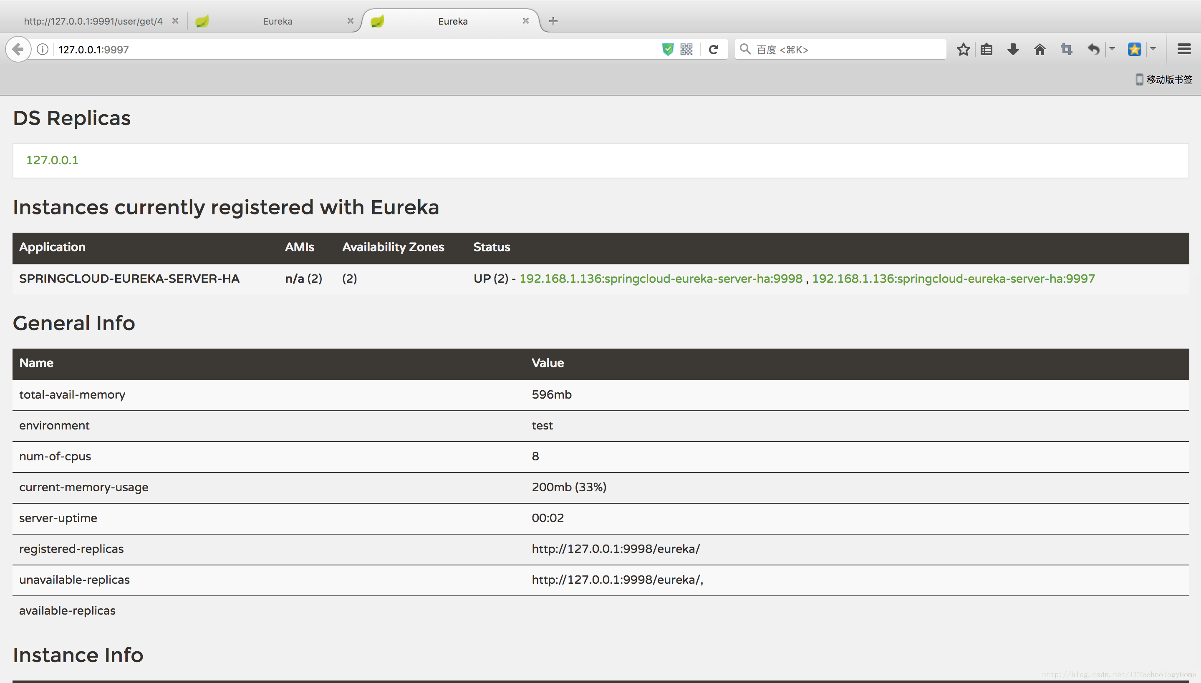The image size is (1201, 683).
Task: Click the environment test value
Action: tap(542, 425)
